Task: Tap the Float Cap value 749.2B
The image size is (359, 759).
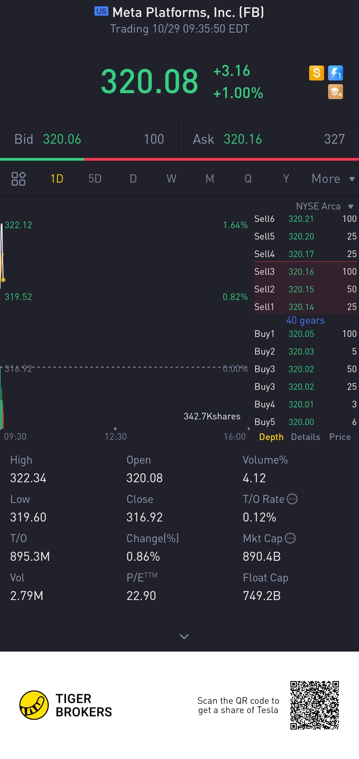Action: pyautogui.click(x=262, y=596)
